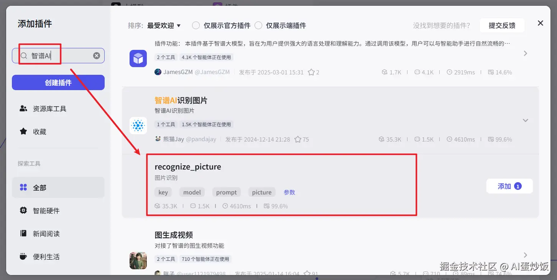The width and height of the screenshot is (557, 280).
Task: Click the 1 个工具 tag
Action: click(166, 125)
